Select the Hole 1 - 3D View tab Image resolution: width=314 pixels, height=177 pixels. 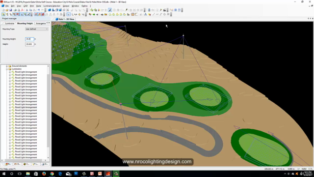pyautogui.click(x=65, y=19)
